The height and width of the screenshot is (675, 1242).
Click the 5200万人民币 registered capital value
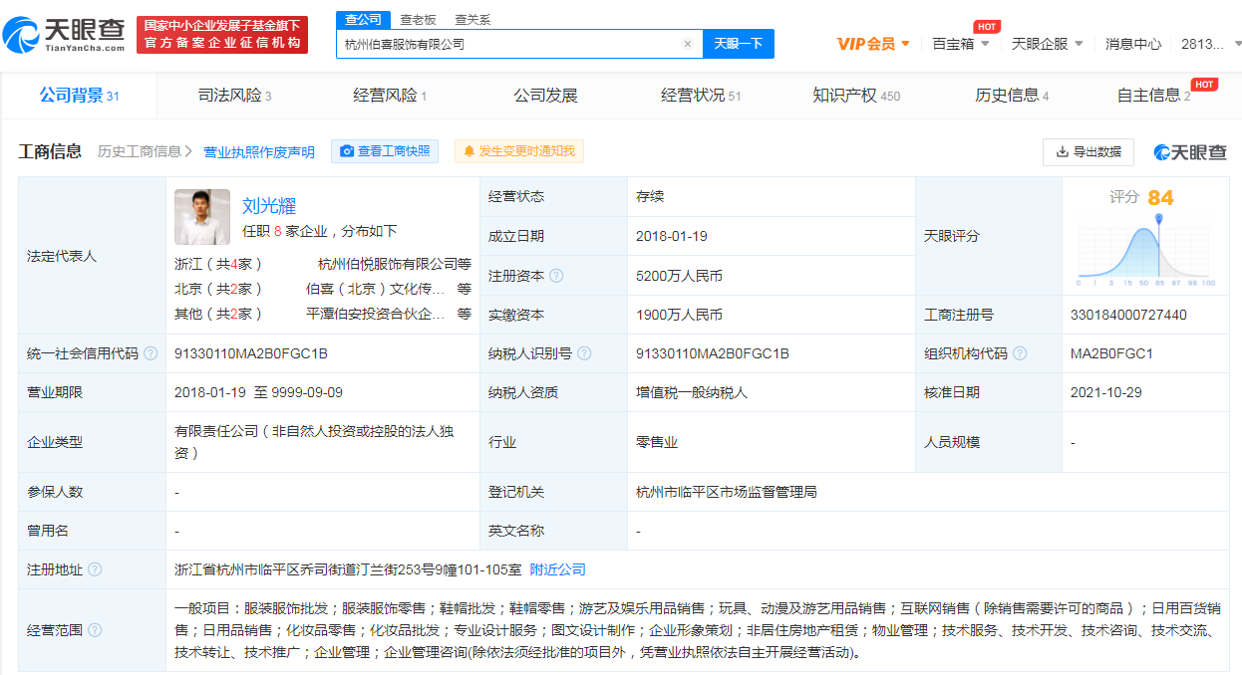point(679,276)
